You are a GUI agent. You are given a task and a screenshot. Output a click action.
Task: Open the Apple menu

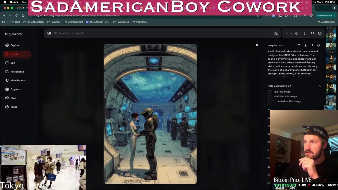pos(4,2)
